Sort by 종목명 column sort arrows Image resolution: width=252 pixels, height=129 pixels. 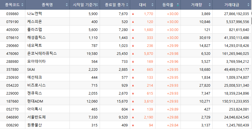click(x=67, y=5)
